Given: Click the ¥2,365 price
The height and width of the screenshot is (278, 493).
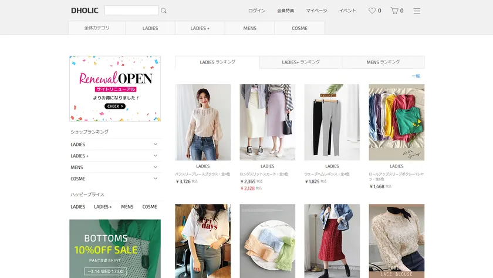Looking at the screenshot, I should tap(248, 182).
